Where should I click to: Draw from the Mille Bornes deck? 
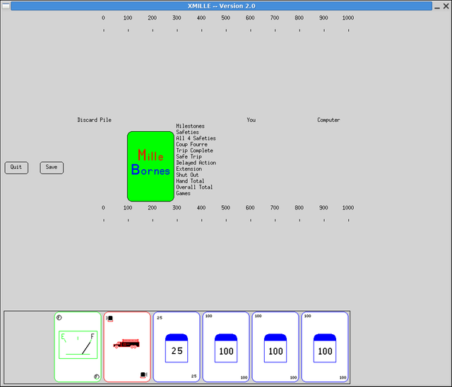(x=150, y=166)
